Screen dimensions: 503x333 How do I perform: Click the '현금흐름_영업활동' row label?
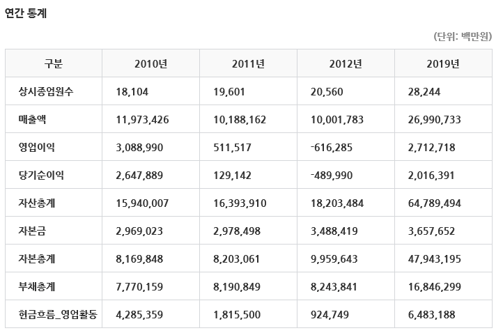click(x=58, y=314)
